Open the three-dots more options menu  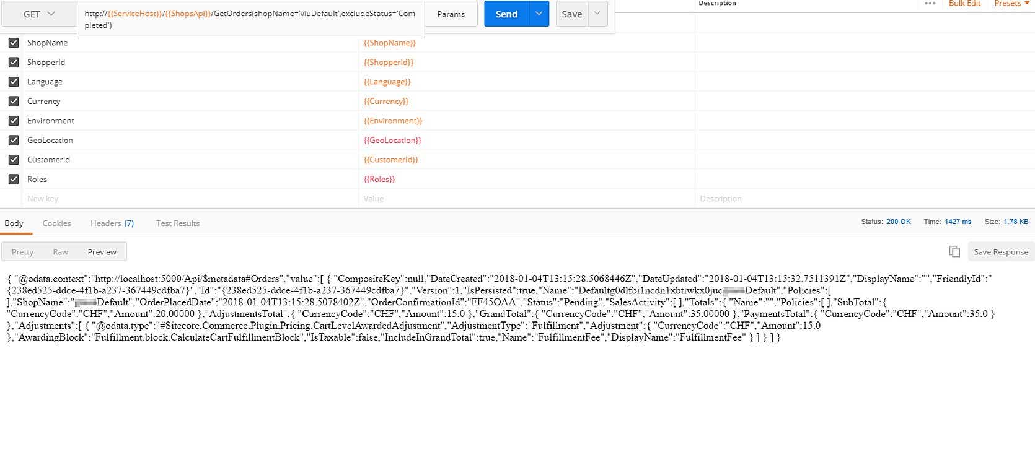coord(930,4)
